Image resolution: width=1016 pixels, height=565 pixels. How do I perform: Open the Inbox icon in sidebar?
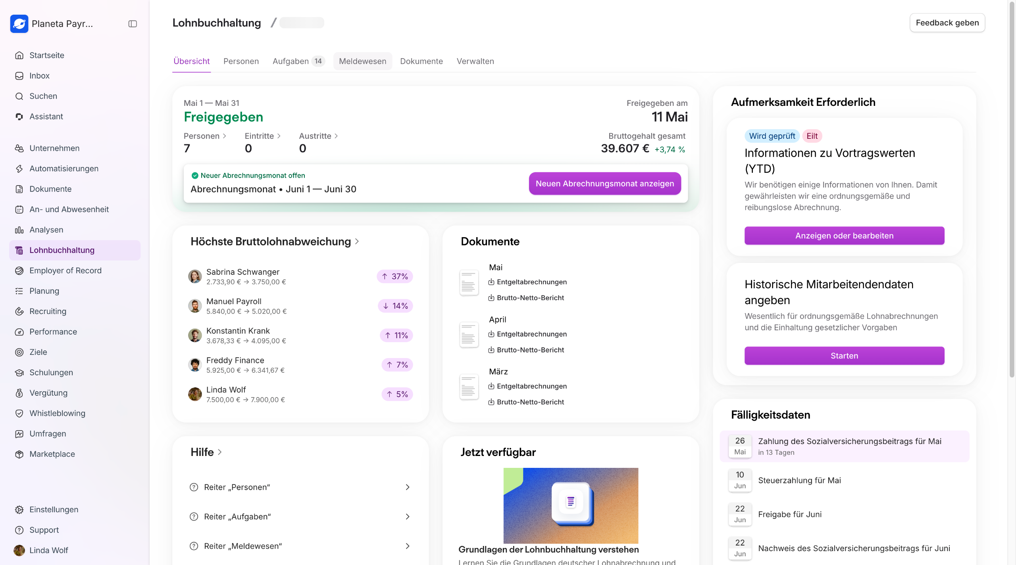19,76
